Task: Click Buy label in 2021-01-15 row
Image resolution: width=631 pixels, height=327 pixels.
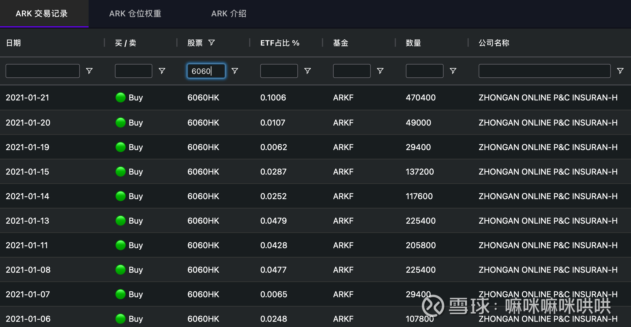Action: click(x=136, y=172)
